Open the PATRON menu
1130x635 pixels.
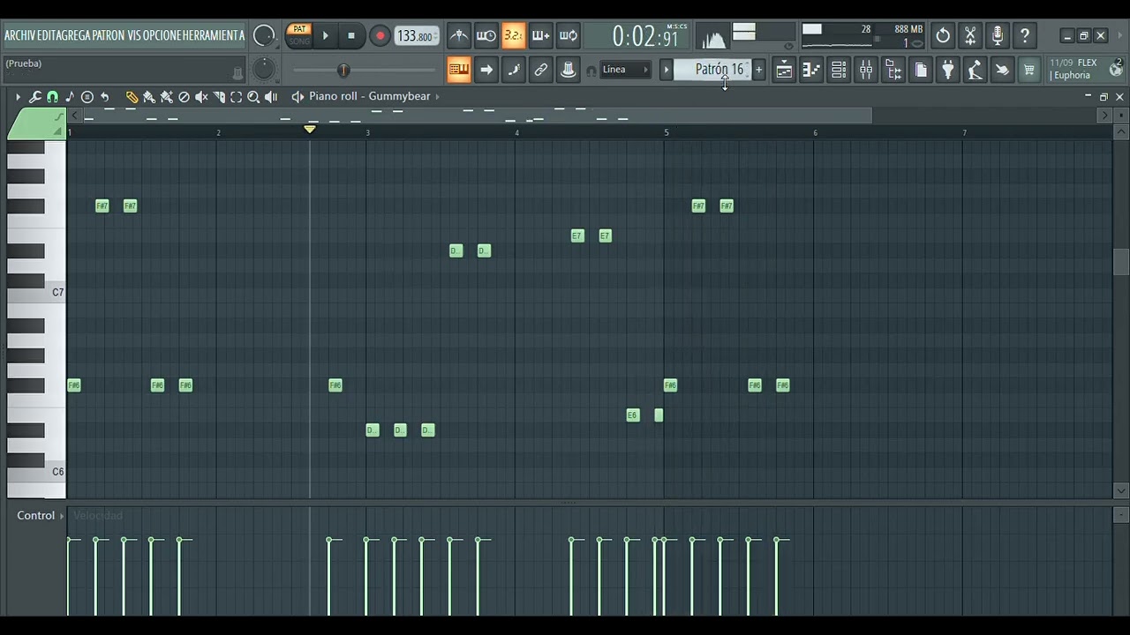coord(108,35)
